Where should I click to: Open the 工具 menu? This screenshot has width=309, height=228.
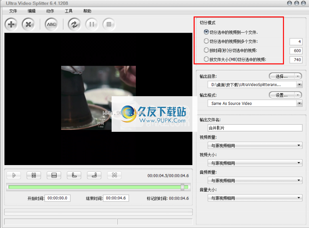point(69,11)
